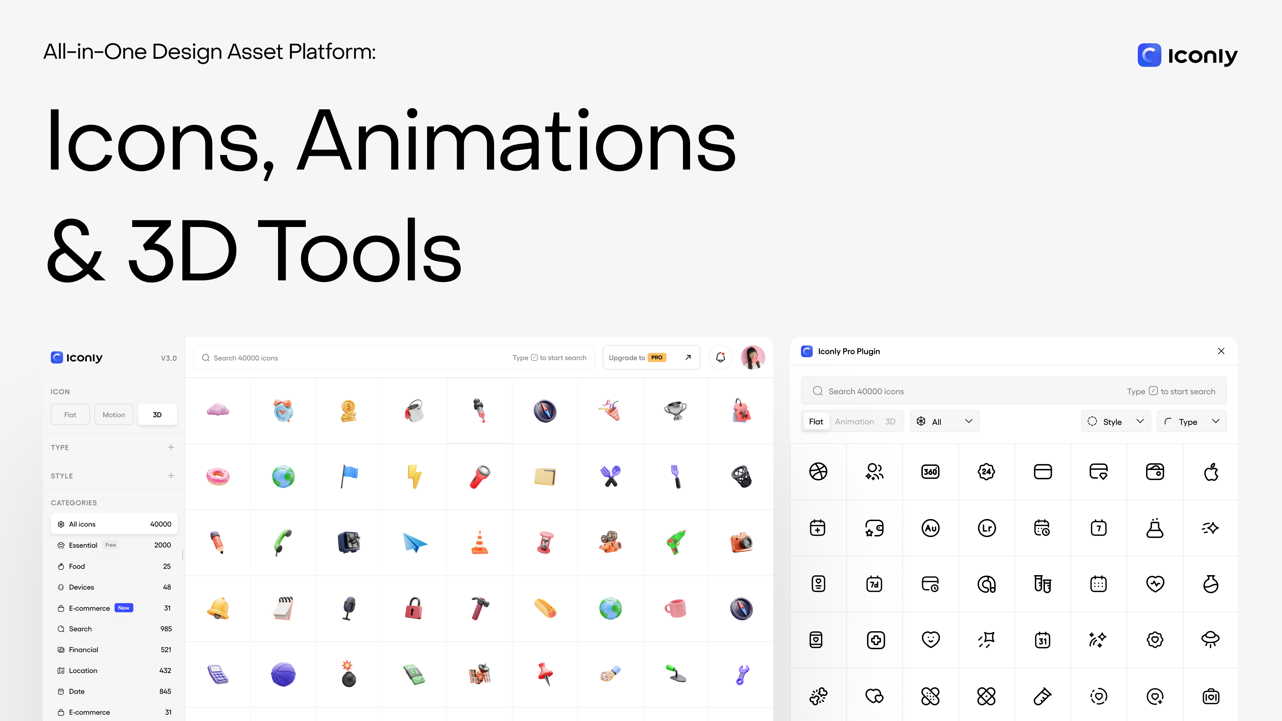Click the Adobe Audition Au icon
Viewport: 1282px width, 721px height.
(x=931, y=528)
